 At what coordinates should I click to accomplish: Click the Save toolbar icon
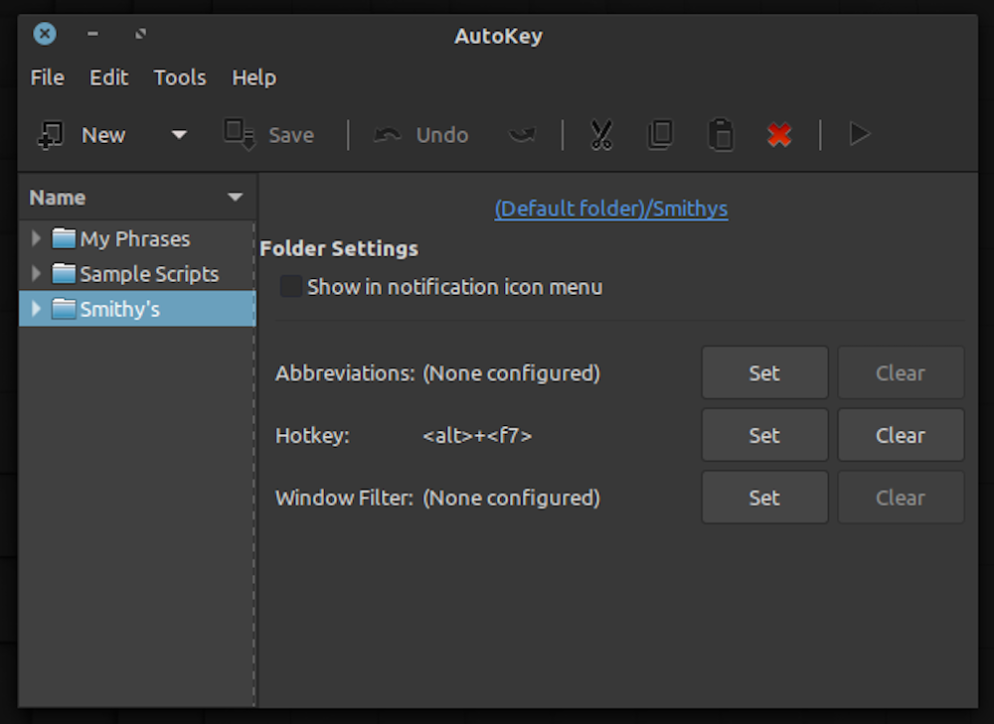pyautogui.click(x=240, y=135)
